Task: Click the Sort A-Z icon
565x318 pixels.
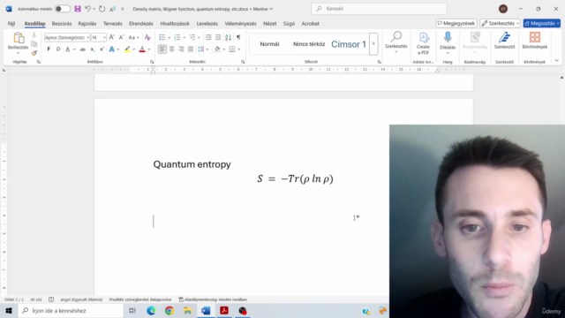Action: coord(228,37)
